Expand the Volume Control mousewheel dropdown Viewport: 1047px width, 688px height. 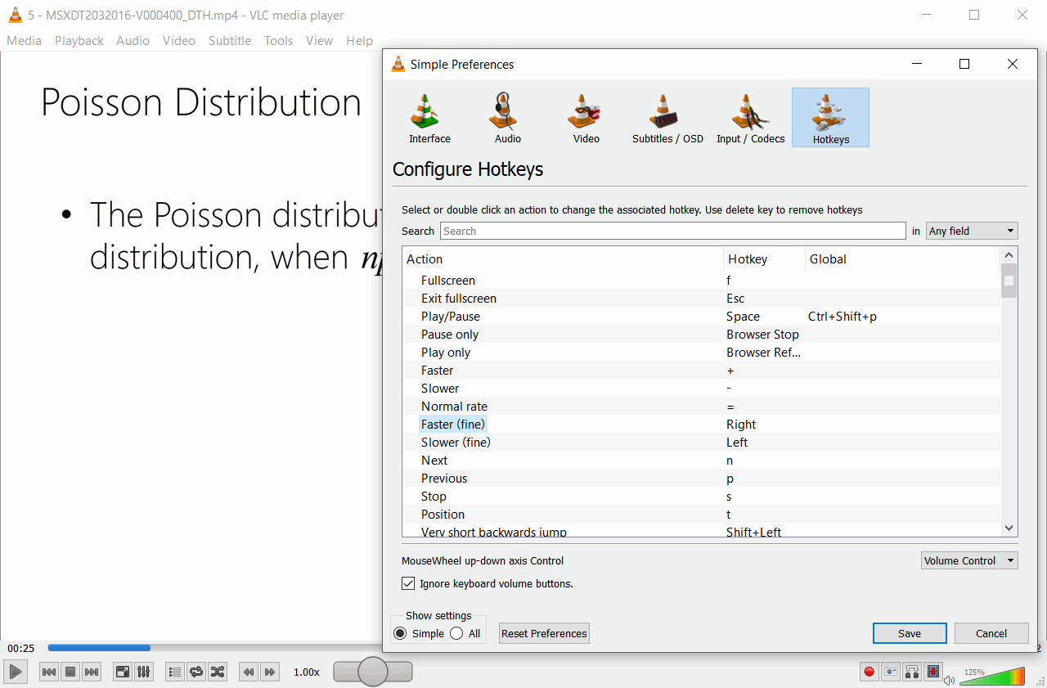tap(968, 561)
